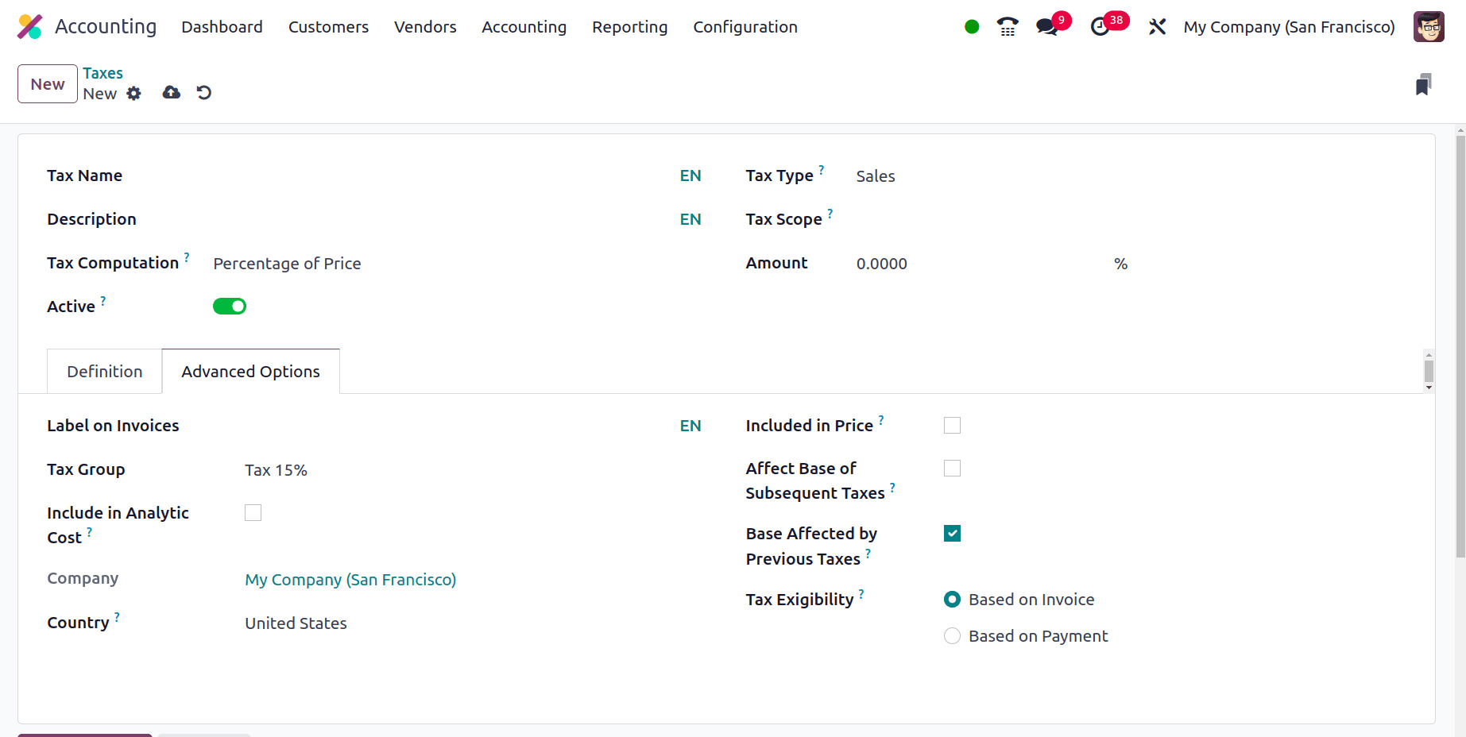Select Based on Payment radio option
The width and height of the screenshot is (1466, 737).
point(952,636)
